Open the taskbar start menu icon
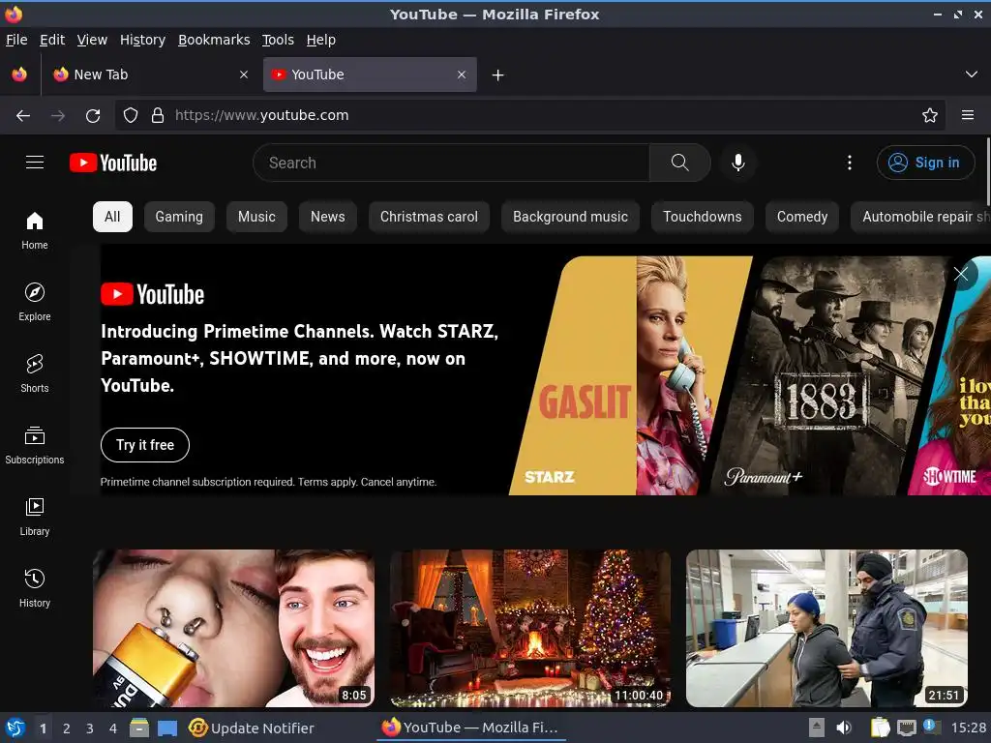Image resolution: width=991 pixels, height=743 pixels. point(15,728)
